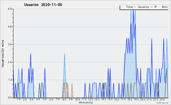This screenshot has height=105, width=171.
Task: Click the '10 h' x-axis label
Action: click(x=78, y=100)
